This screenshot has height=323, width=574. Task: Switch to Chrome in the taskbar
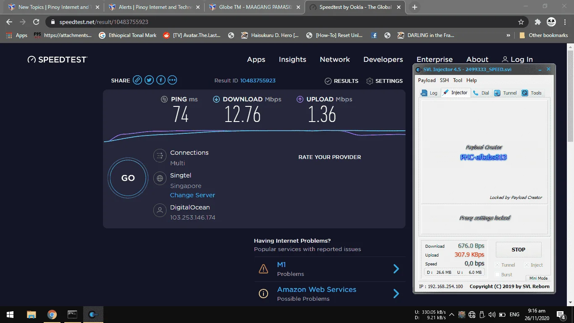click(x=52, y=315)
